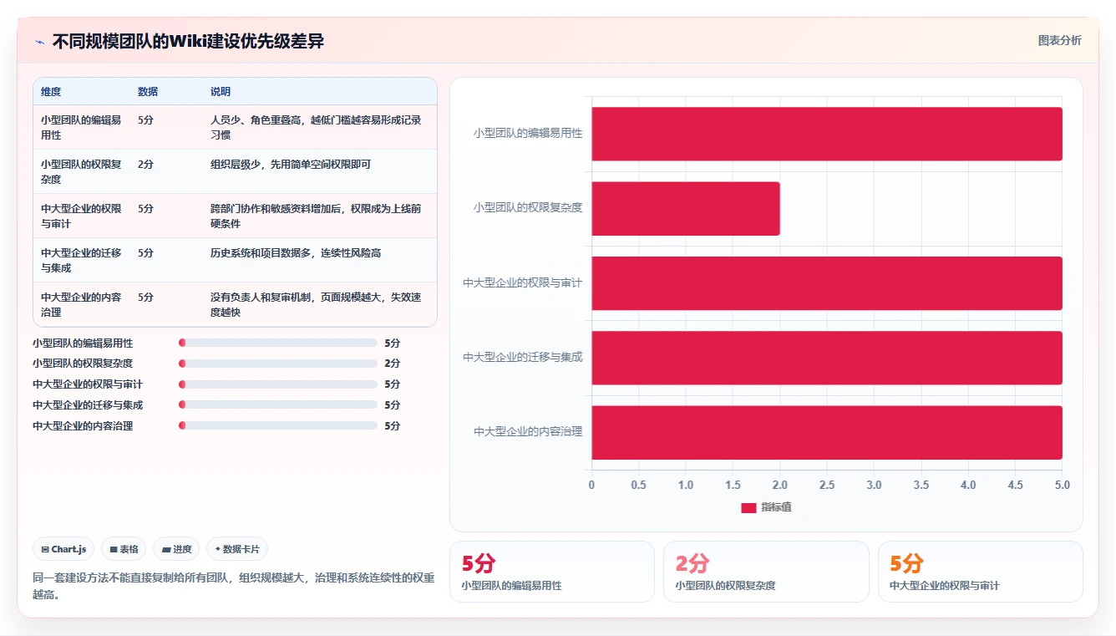Select table cell 中大型企业的权限与审计
Screen dimensions: 1116x636
coord(82,216)
